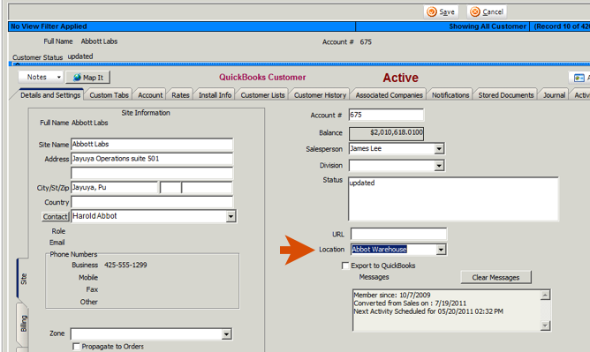Screen dimensions: 590x352
Task: Click the Business phone number 425-555-1299
Action: pos(125,265)
